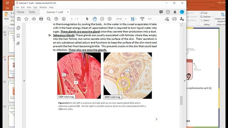Show more tools with the ellipsis icon
Viewport: 228px width, 128px height.
click(x=150, y=19)
